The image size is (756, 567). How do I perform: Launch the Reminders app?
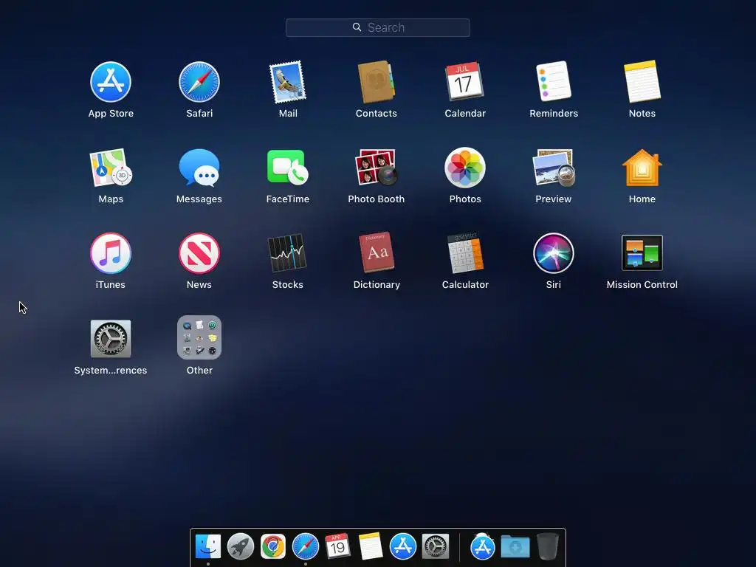(554, 81)
